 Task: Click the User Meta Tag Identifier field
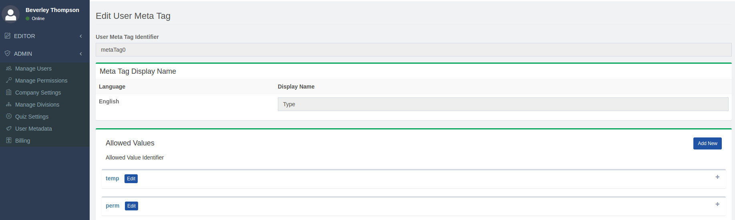pos(413,50)
